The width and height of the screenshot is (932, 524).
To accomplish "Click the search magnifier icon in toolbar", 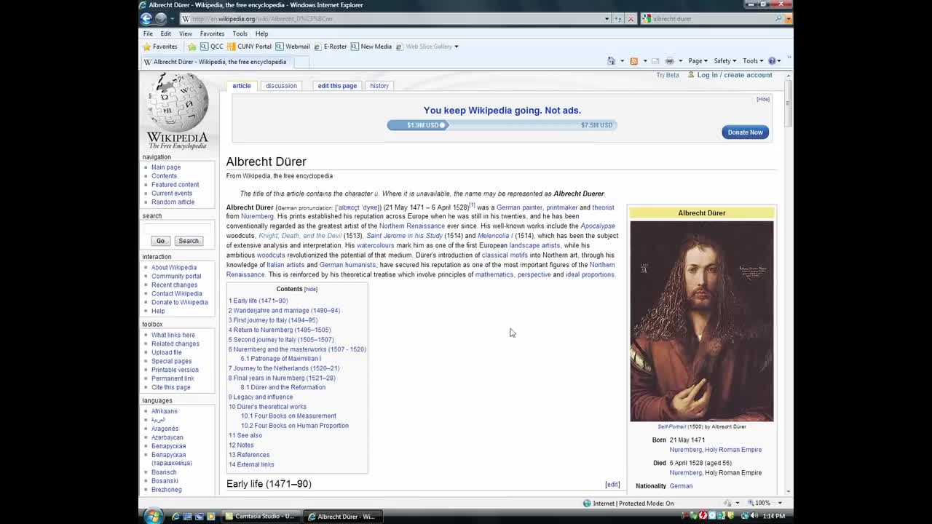I will tap(778, 18).
